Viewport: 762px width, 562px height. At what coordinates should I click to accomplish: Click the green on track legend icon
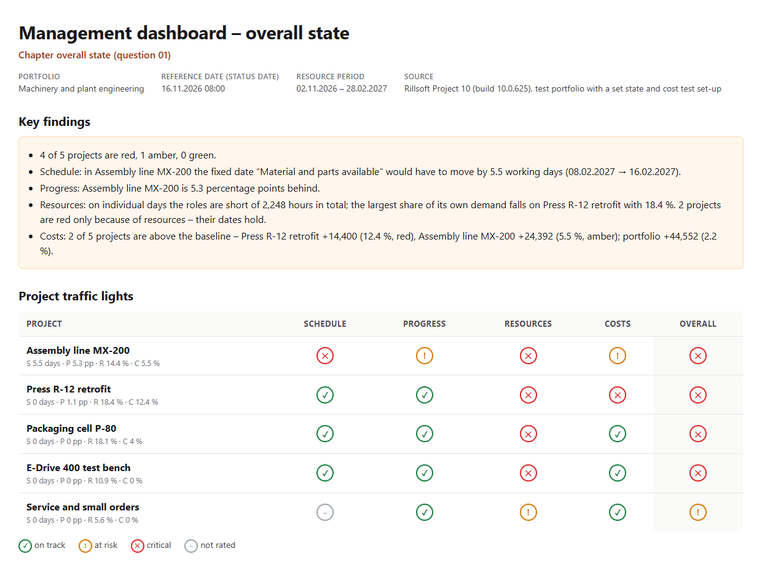point(25,545)
